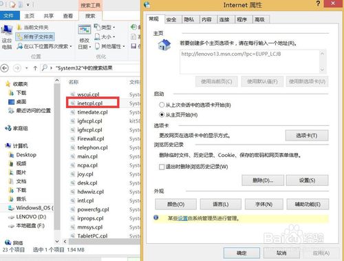344x261 pixels.
Task: Go up one folder level arrow
Action: tap(35, 68)
